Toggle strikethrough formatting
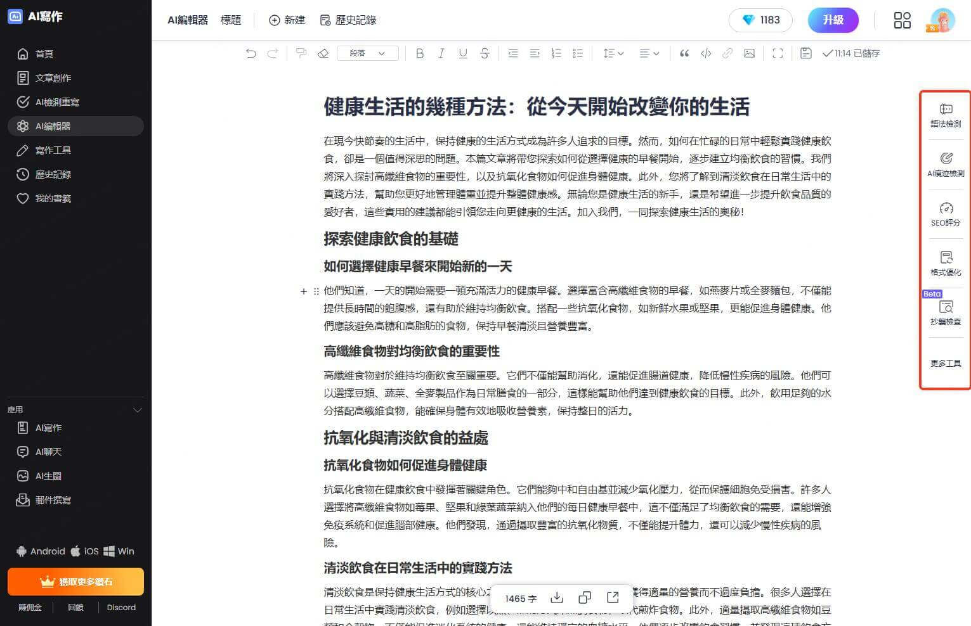The width and height of the screenshot is (971, 626). click(x=485, y=53)
